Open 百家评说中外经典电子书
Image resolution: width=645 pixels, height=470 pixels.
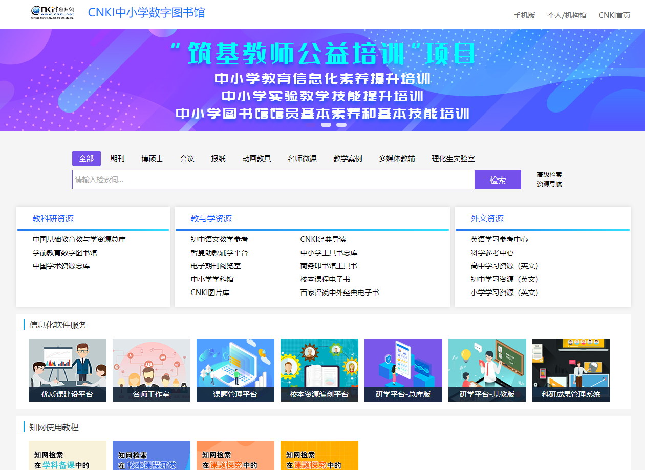click(x=339, y=293)
